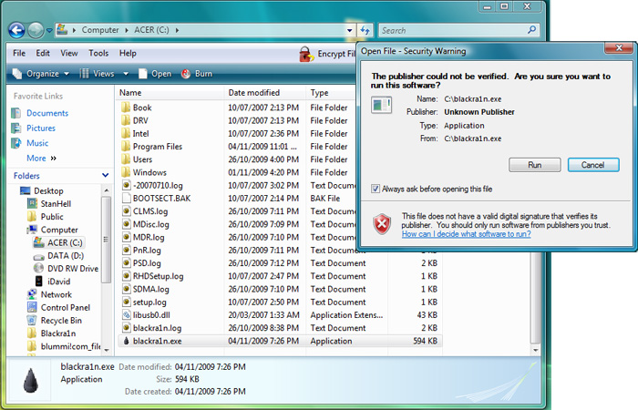Select Computer node in folder tree

59,230
